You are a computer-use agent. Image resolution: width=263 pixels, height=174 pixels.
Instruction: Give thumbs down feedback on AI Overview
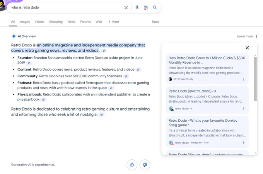145,165
